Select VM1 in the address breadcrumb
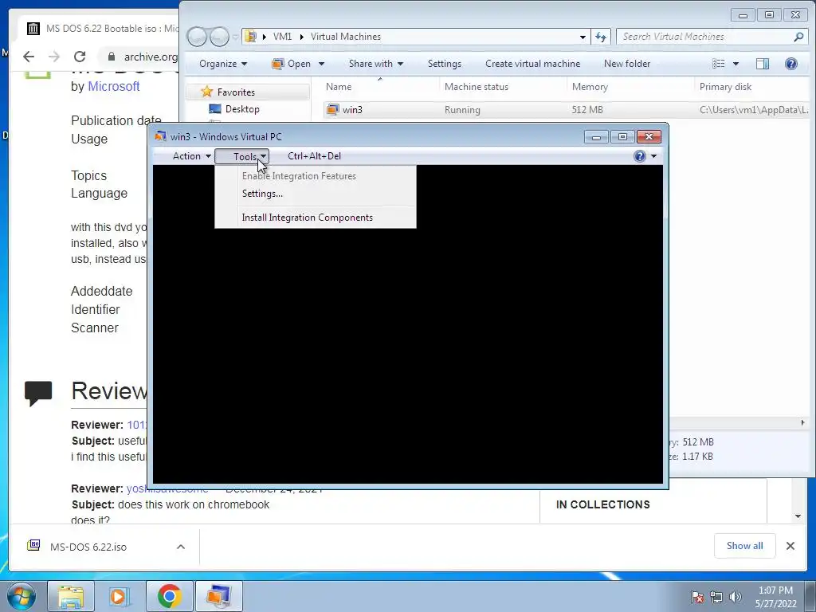This screenshot has height=612, width=816. (282, 37)
